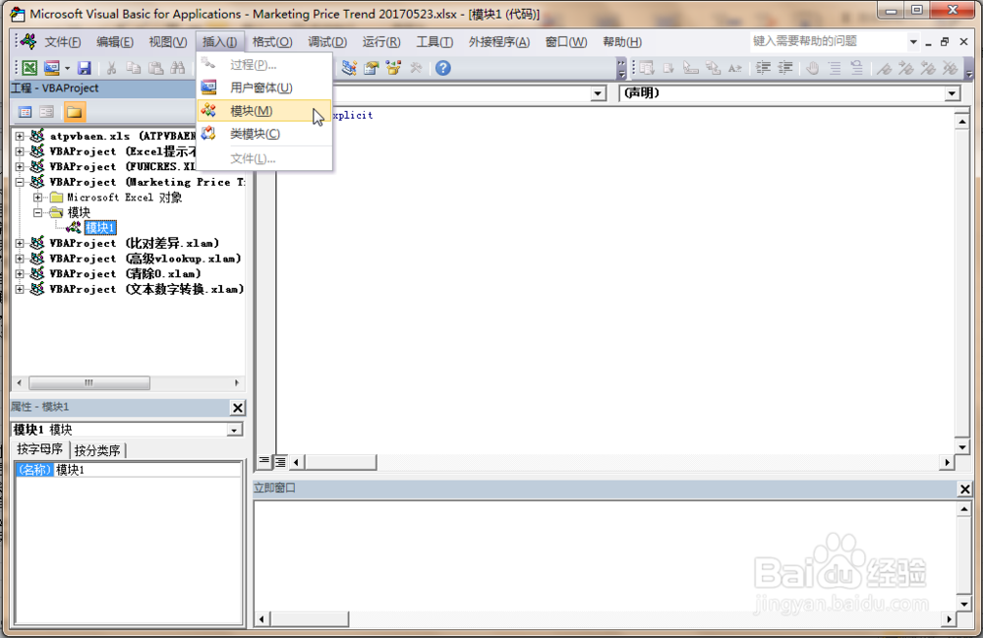Image resolution: width=983 pixels, height=638 pixels.
Task: Click the Insert UserForm toolbar icon
Action: point(51,68)
